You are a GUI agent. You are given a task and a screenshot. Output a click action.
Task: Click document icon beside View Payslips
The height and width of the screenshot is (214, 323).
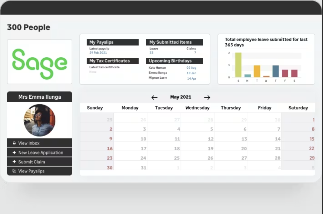point(14,171)
